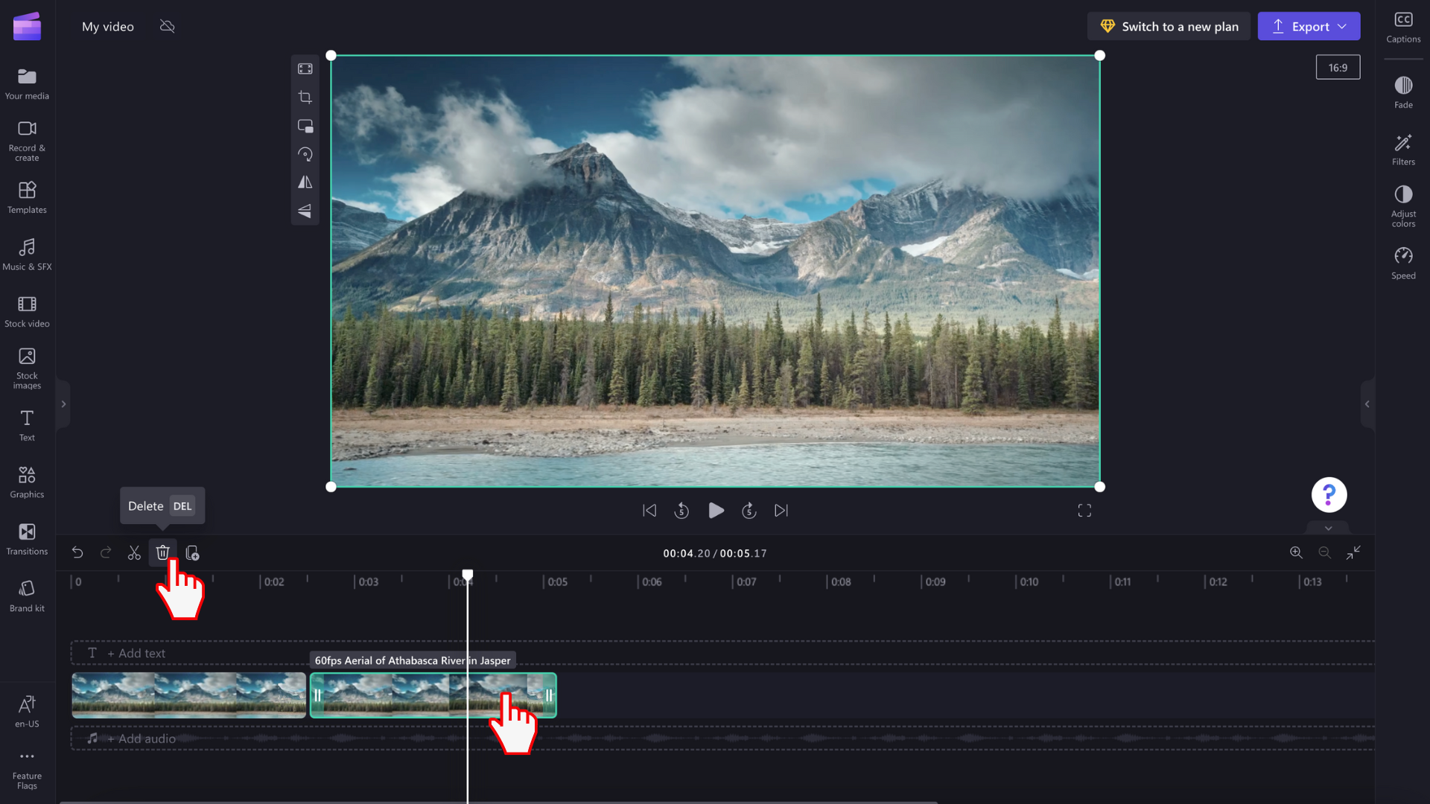Expand the left sidebar panel

pyautogui.click(x=63, y=404)
